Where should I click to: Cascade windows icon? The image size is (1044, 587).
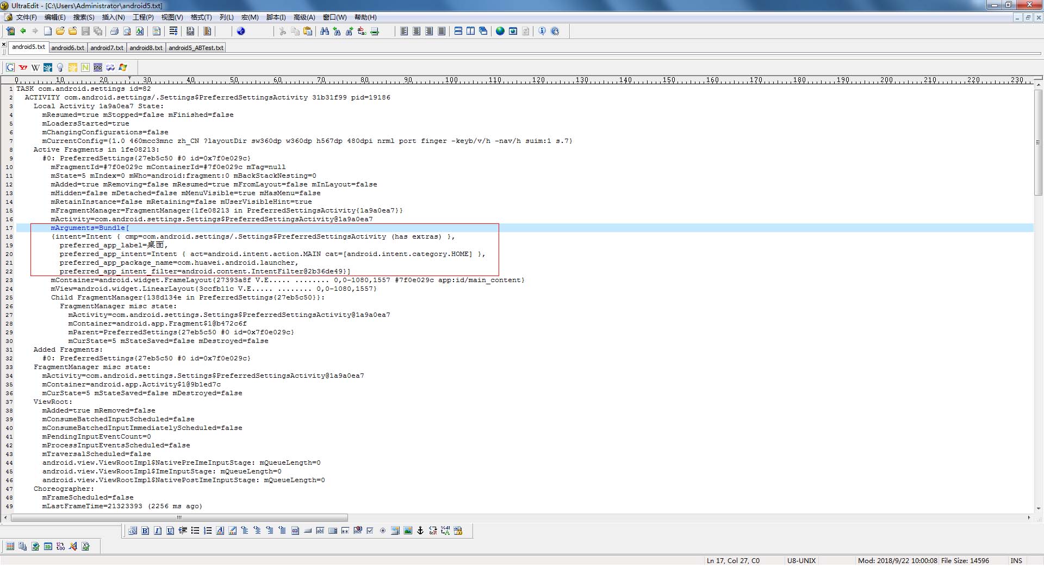(x=483, y=31)
